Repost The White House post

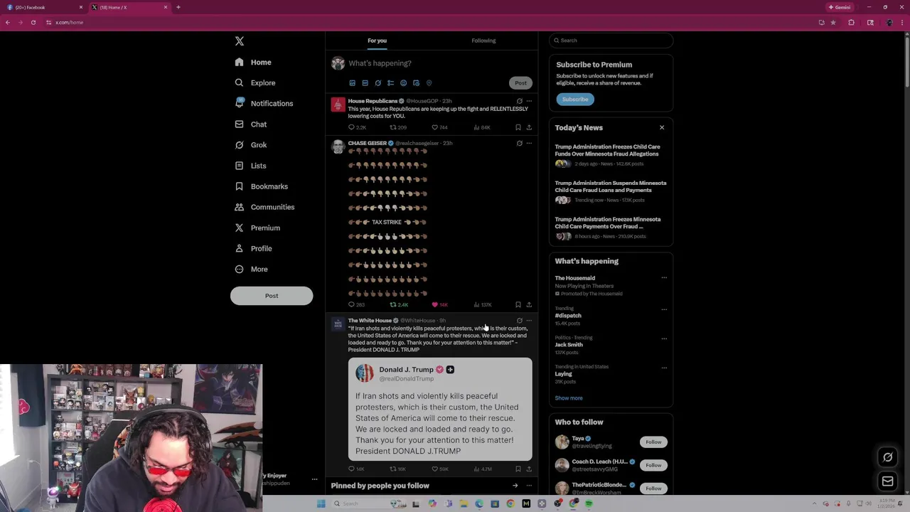point(398,469)
